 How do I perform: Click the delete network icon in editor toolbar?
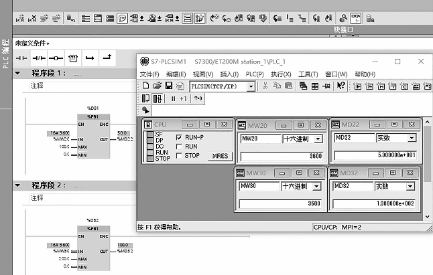pyautogui.click(x=32, y=19)
